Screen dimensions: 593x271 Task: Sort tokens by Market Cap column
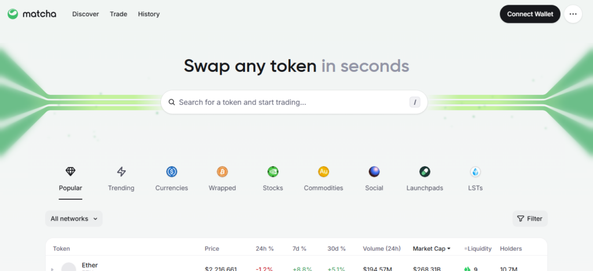[431, 248]
